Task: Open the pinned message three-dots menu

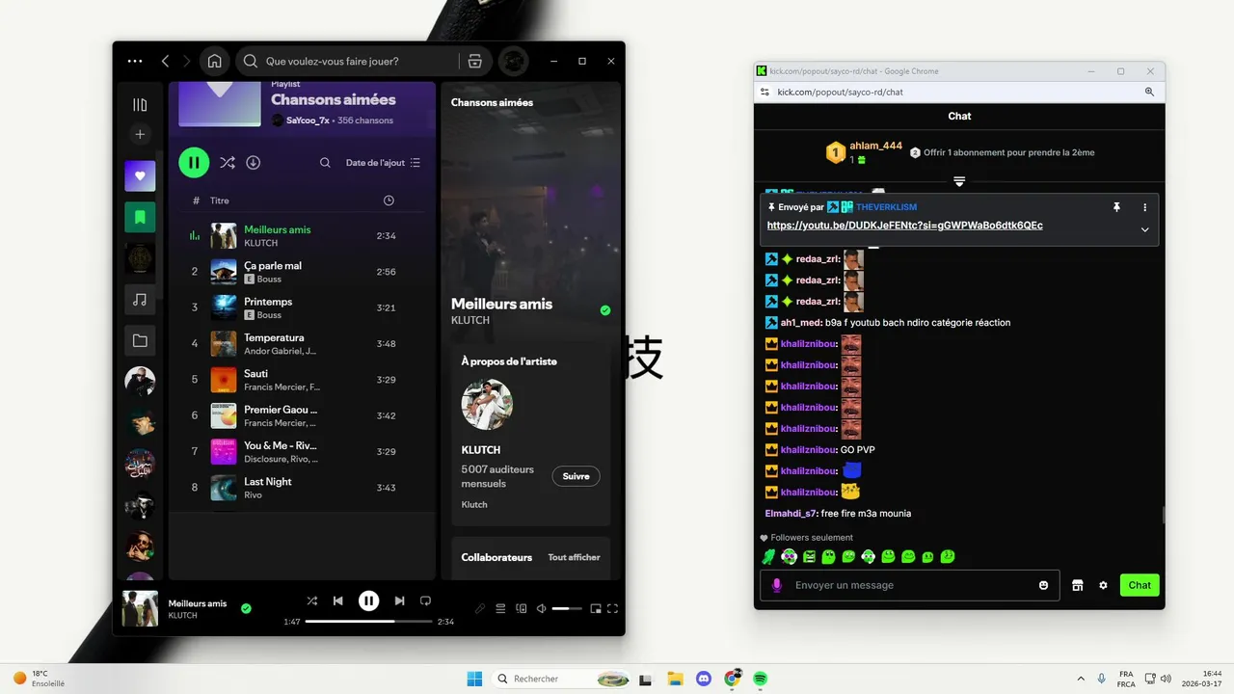Action: pos(1144,207)
